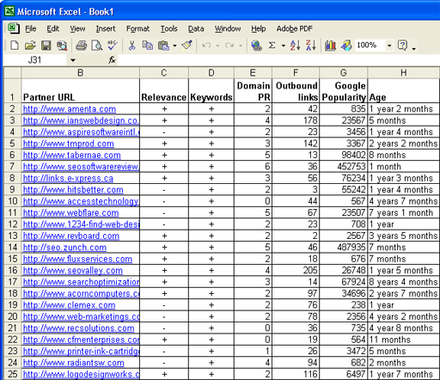Follow the http://www.amenta.com link
The image size is (440, 380).
[x=70, y=109]
